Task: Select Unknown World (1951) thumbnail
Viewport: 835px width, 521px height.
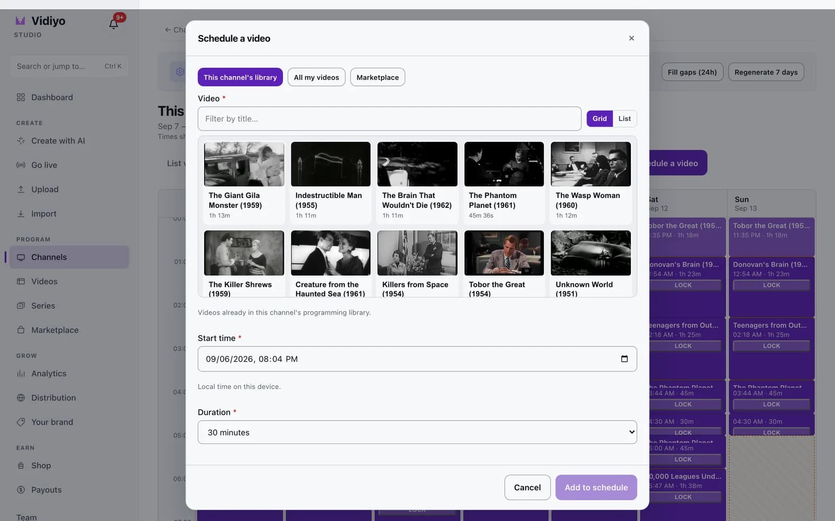Action: [591, 253]
